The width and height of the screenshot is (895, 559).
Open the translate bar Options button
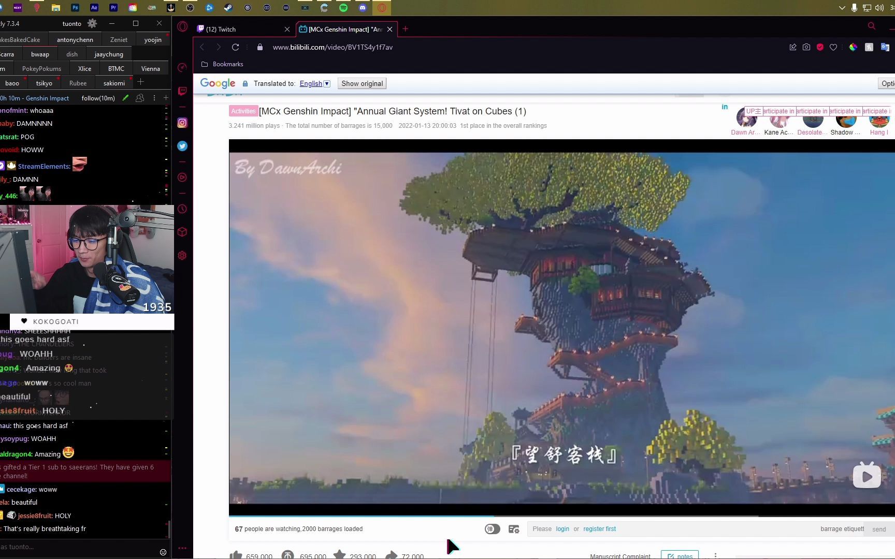[887, 83]
